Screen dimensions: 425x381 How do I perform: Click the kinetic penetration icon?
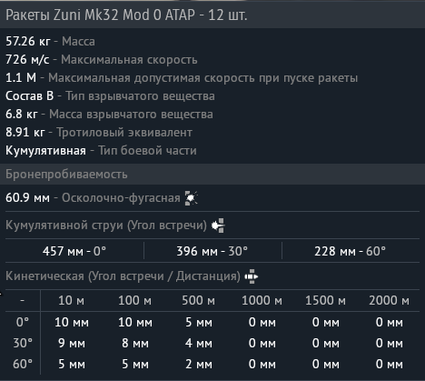click(x=252, y=276)
